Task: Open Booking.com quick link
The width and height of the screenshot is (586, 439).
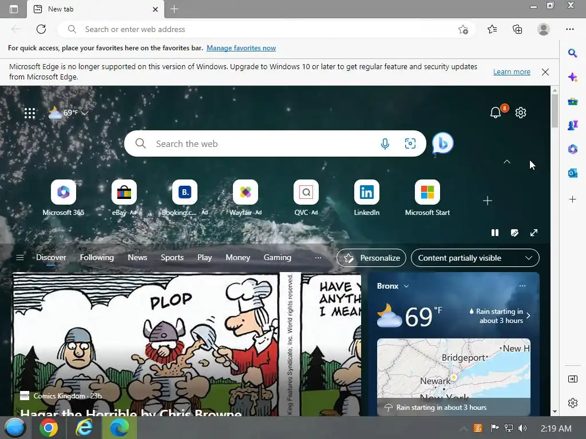Action: click(x=185, y=198)
